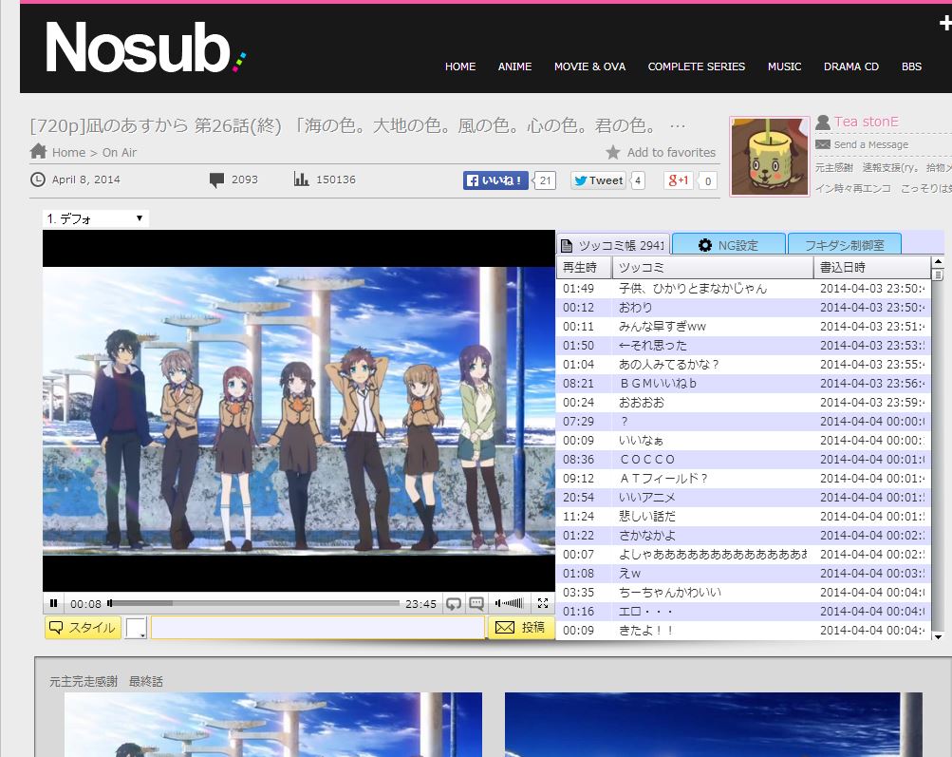Click Add to favorites star

click(613, 153)
